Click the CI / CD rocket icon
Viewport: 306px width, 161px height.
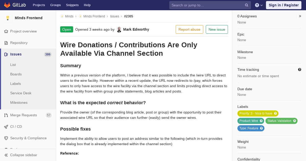coord(6,126)
